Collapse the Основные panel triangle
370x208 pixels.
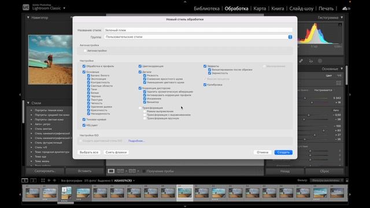coord(342,69)
